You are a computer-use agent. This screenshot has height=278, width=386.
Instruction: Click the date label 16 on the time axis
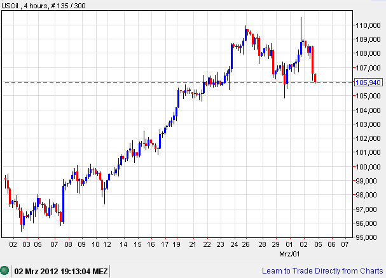(x=151, y=244)
